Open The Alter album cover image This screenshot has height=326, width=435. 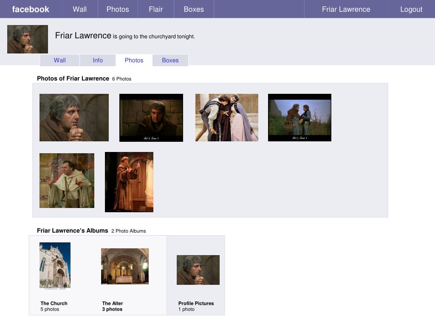[125, 266]
